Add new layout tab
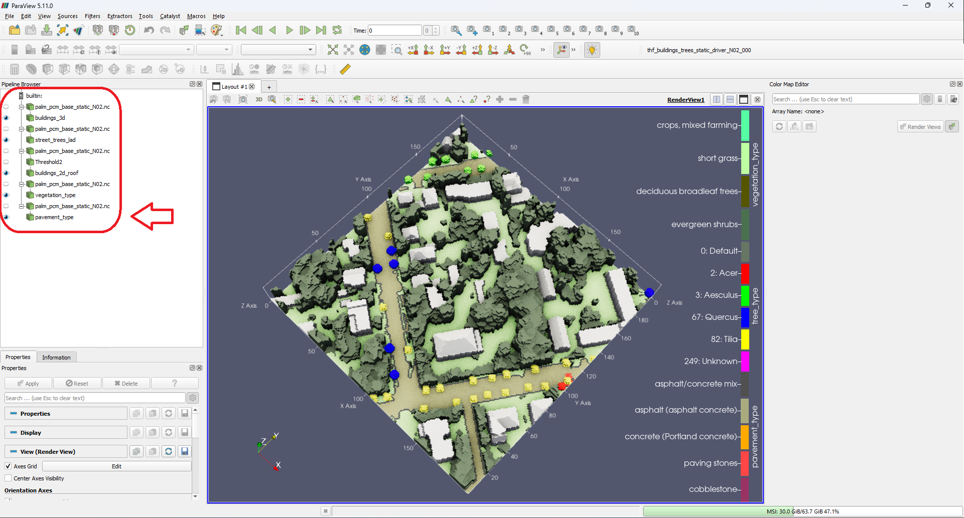 click(269, 87)
